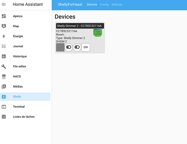Click the gray light state swatch

point(60,47)
